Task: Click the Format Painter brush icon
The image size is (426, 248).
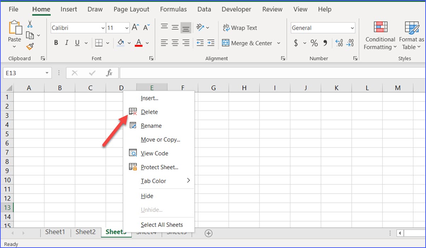Action: (x=30, y=46)
